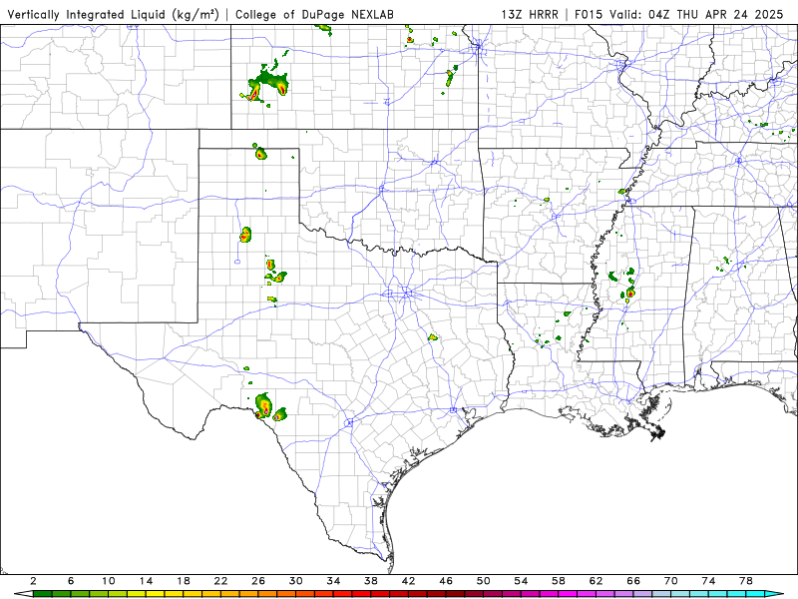Screen dimensions: 798x599
Task: Click the color scale label "22"
Action: click(220, 581)
